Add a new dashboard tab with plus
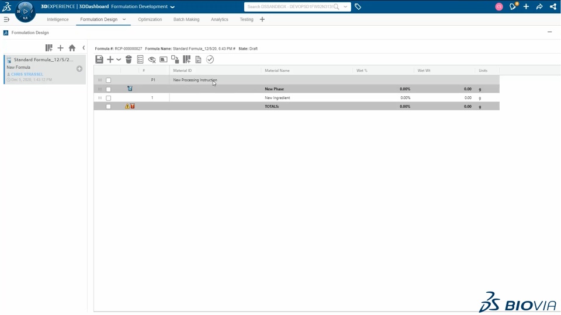 262,19
